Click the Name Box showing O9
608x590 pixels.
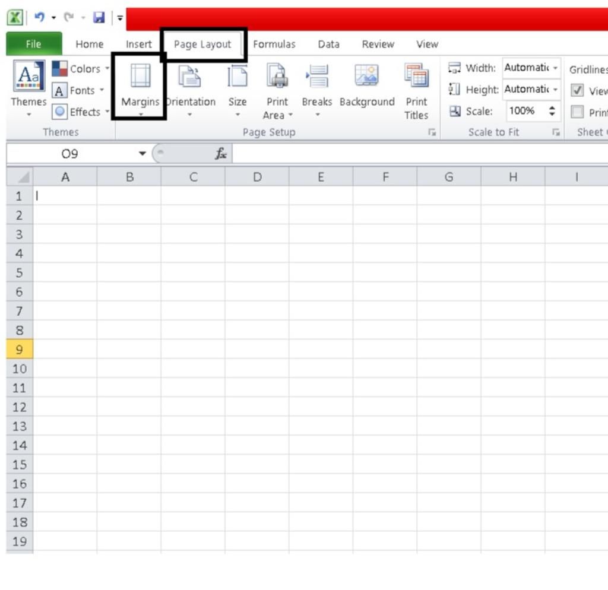[x=70, y=154]
